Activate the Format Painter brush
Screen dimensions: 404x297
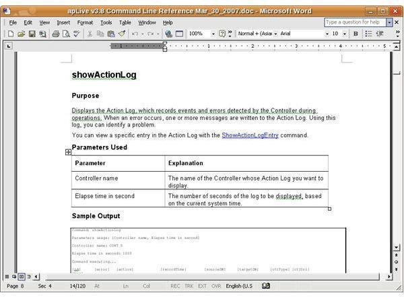pyautogui.click(x=122, y=34)
